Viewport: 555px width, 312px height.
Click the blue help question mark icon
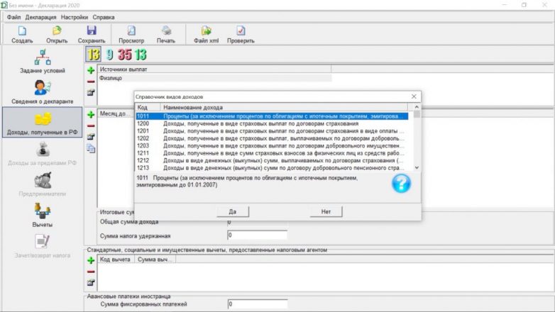(x=401, y=183)
